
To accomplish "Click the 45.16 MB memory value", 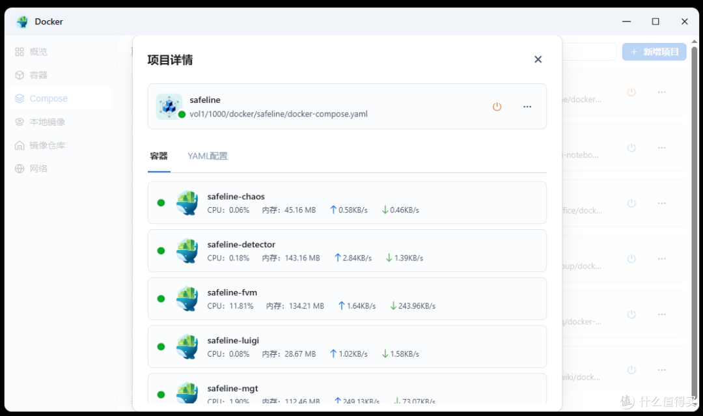I will (x=300, y=210).
